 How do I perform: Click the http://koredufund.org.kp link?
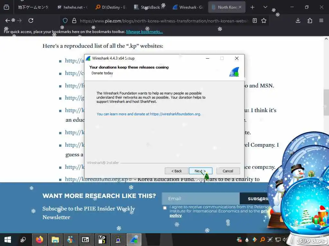[96, 179]
